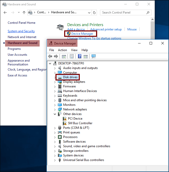Select the Monitors icon in device tree
The image size is (169, 172).
point(60,105)
